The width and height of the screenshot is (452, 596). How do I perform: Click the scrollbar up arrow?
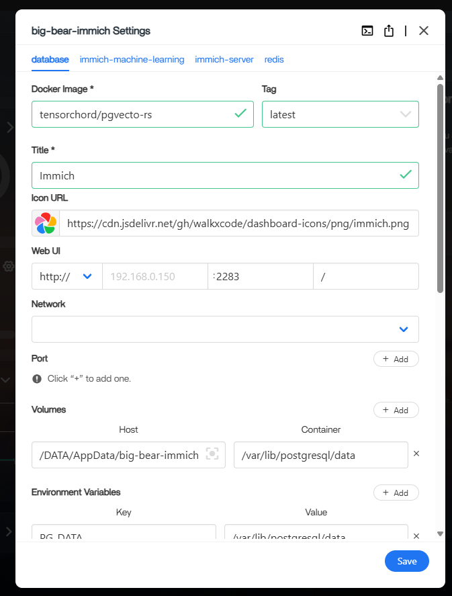pyautogui.click(x=440, y=77)
